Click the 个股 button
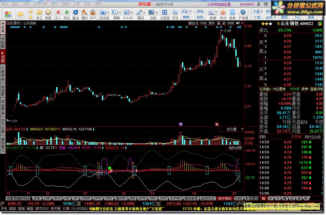The height and width of the screenshot is (215, 326). pyautogui.click(x=257, y=17)
